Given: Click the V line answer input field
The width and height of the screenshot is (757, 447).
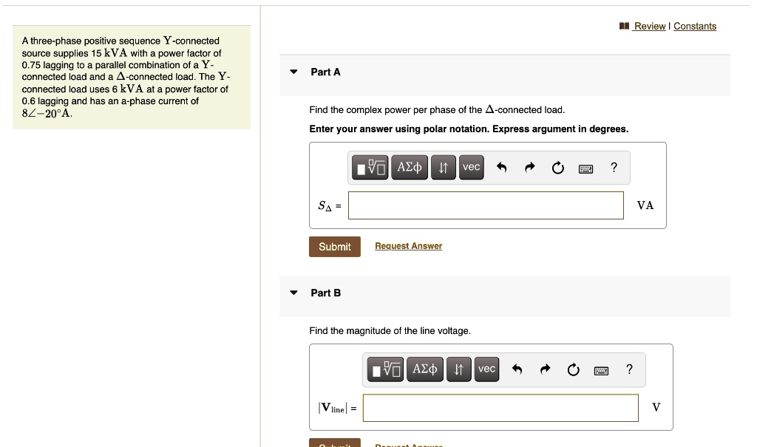Looking at the screenshot, I should pyautogui.click(x=500, y=407).
